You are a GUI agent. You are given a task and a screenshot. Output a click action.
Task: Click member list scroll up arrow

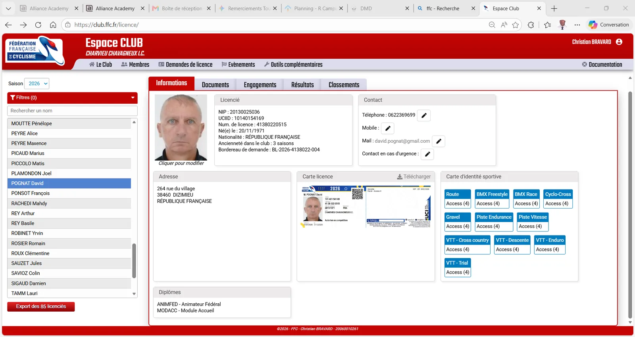click(x=134, y=122)
